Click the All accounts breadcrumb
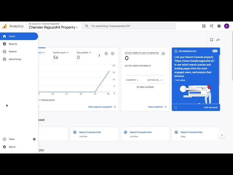Image resolution: width=233 pixels, height=175 pixels. point(34,24)
